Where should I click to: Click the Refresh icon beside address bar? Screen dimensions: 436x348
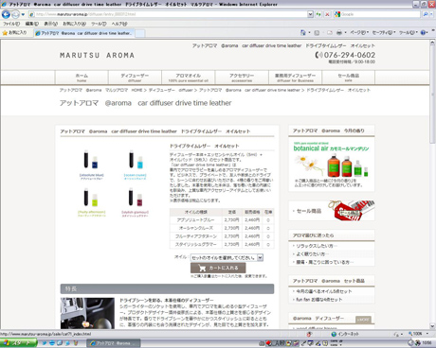tap(318, 14)
